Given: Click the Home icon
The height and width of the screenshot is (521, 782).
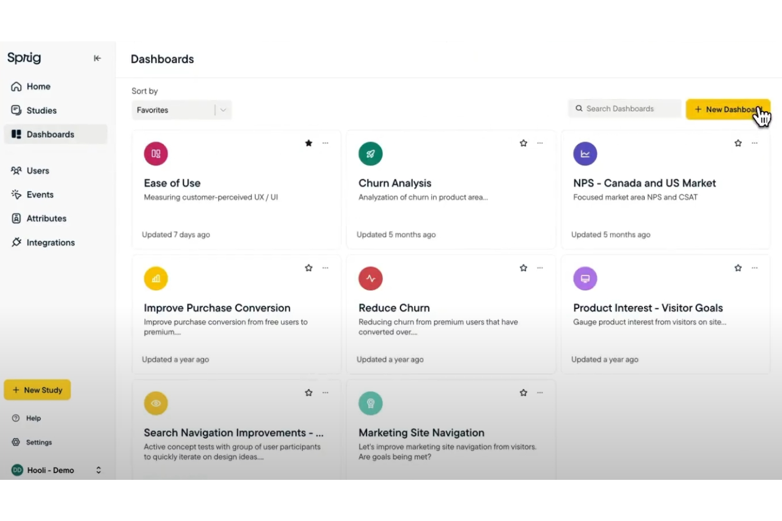Looking at the screenshot, I should pyautogui.click(x=16, y=86).
